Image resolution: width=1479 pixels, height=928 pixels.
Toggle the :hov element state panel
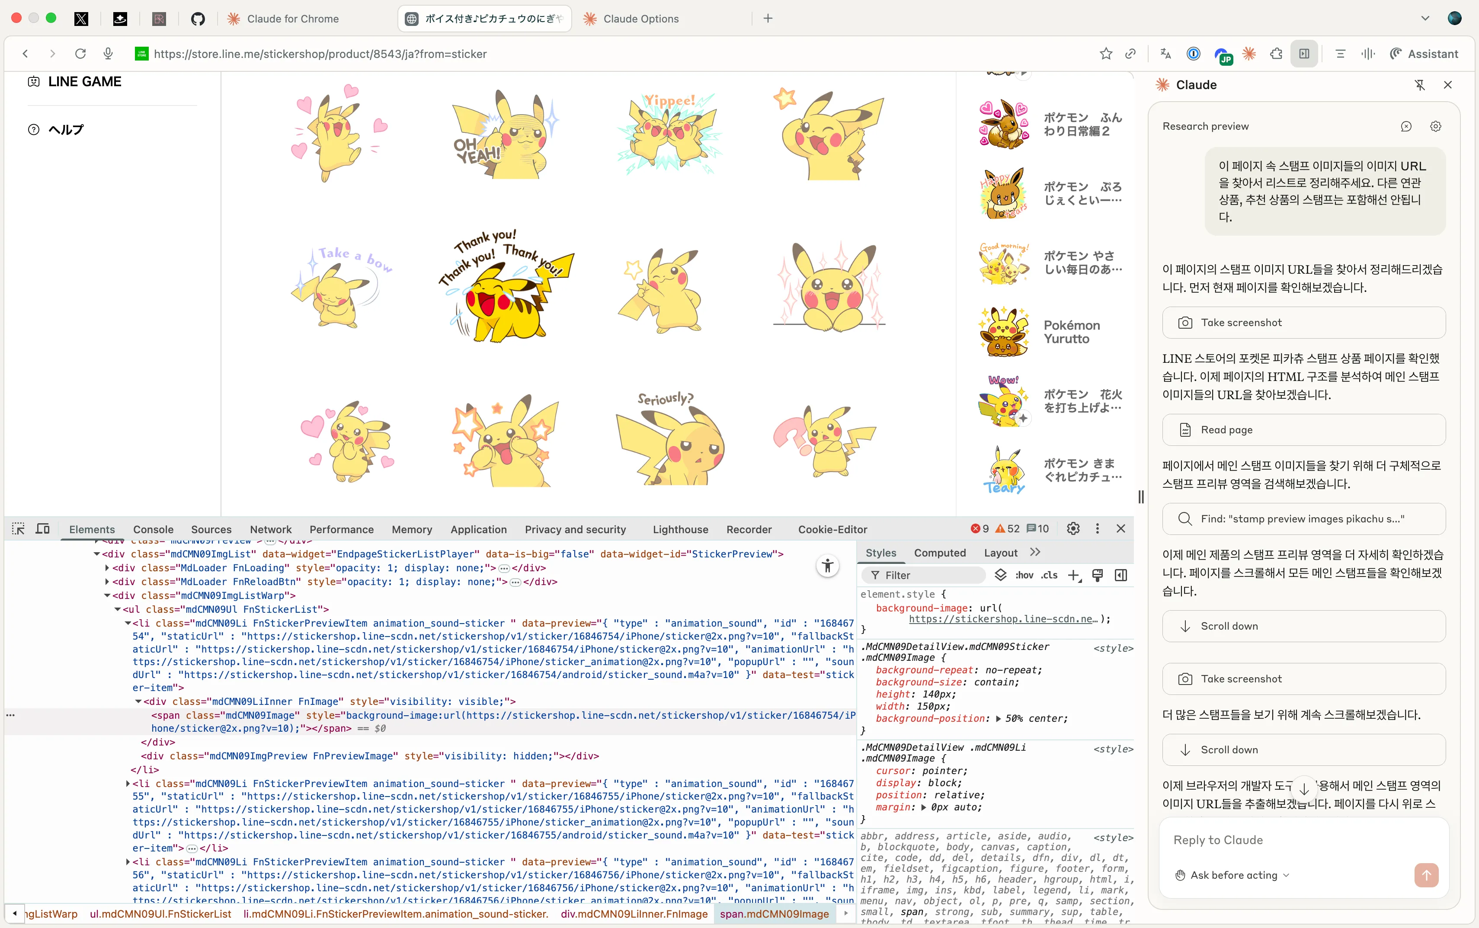(1024, 575)
